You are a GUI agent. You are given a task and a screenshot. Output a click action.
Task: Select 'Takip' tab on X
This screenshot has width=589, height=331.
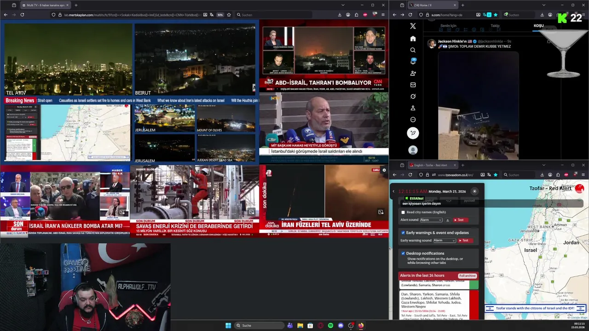click(495, 26)
